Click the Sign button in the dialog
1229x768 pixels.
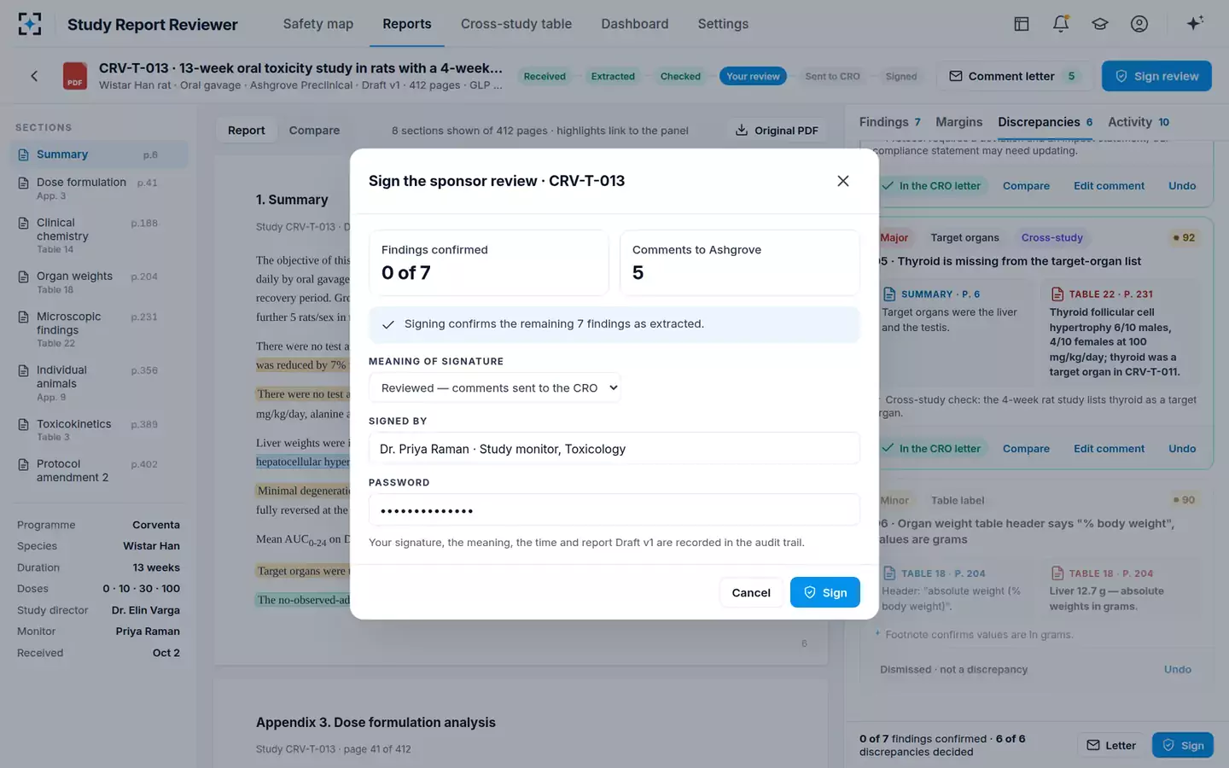click(824, 592)
